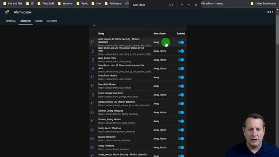Open the Work bookmark folder

point(82,3)
